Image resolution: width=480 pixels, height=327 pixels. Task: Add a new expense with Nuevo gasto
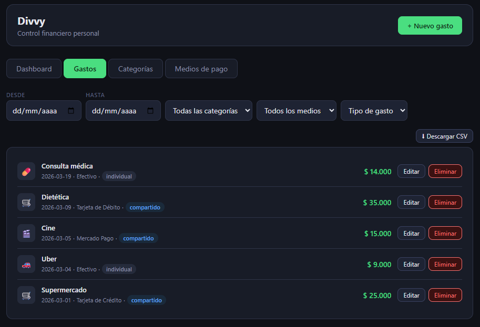click(430, 26)
